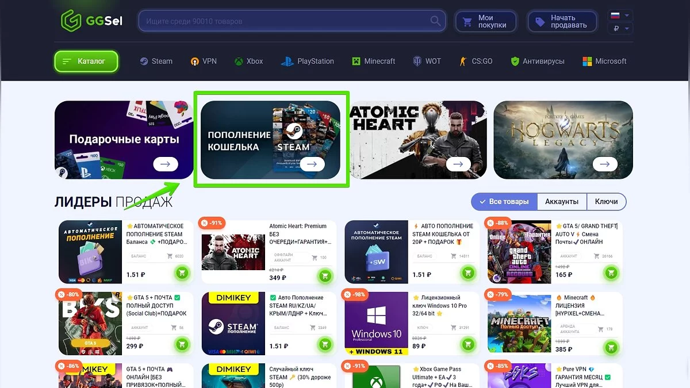Click the -79% discount badge

(x=497, y=294)
